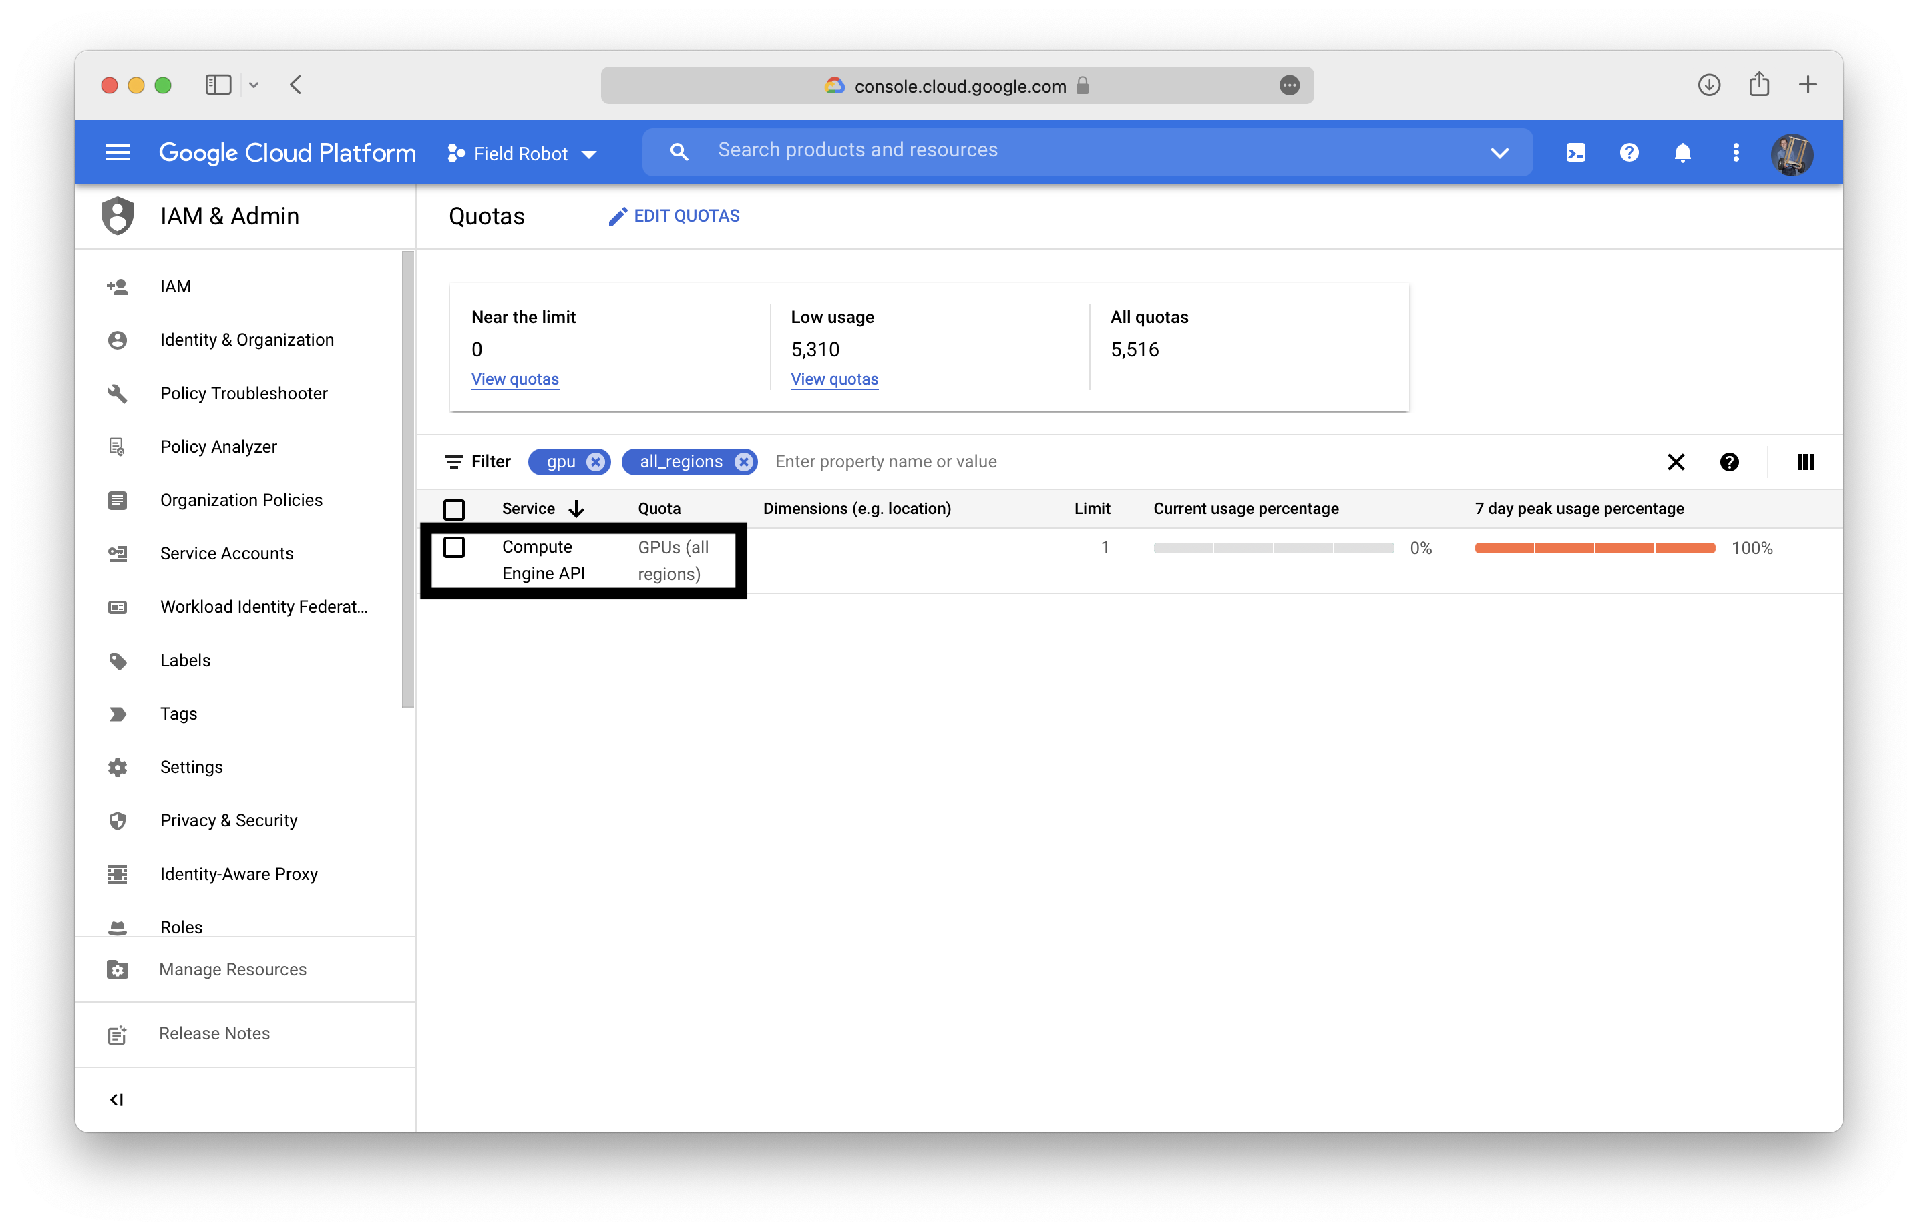Click the Settings gear icon
This screenshot has height=1231, width=1918.
tap(118, 768)
